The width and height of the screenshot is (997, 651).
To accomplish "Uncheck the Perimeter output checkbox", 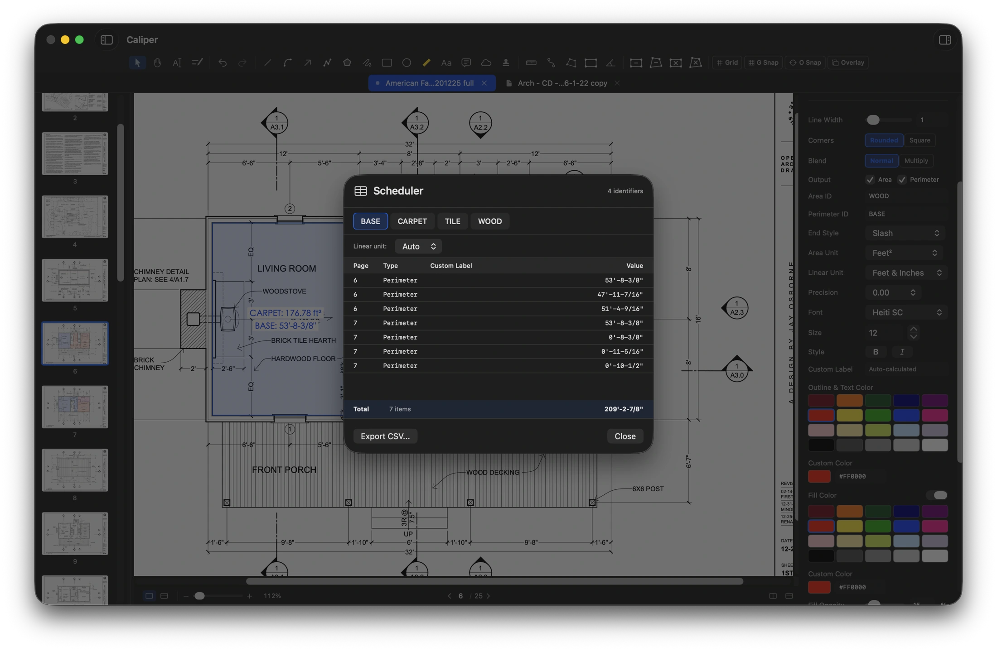I will [902, 180].
